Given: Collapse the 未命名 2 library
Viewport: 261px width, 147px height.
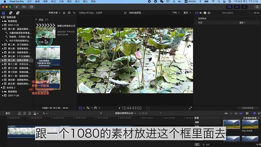Looking at the screenshot, I should click(x=1, y=88).
